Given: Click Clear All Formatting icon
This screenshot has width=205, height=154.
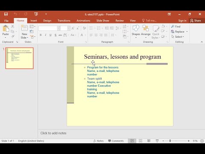Looking at the screenshot, I should 84,28.
